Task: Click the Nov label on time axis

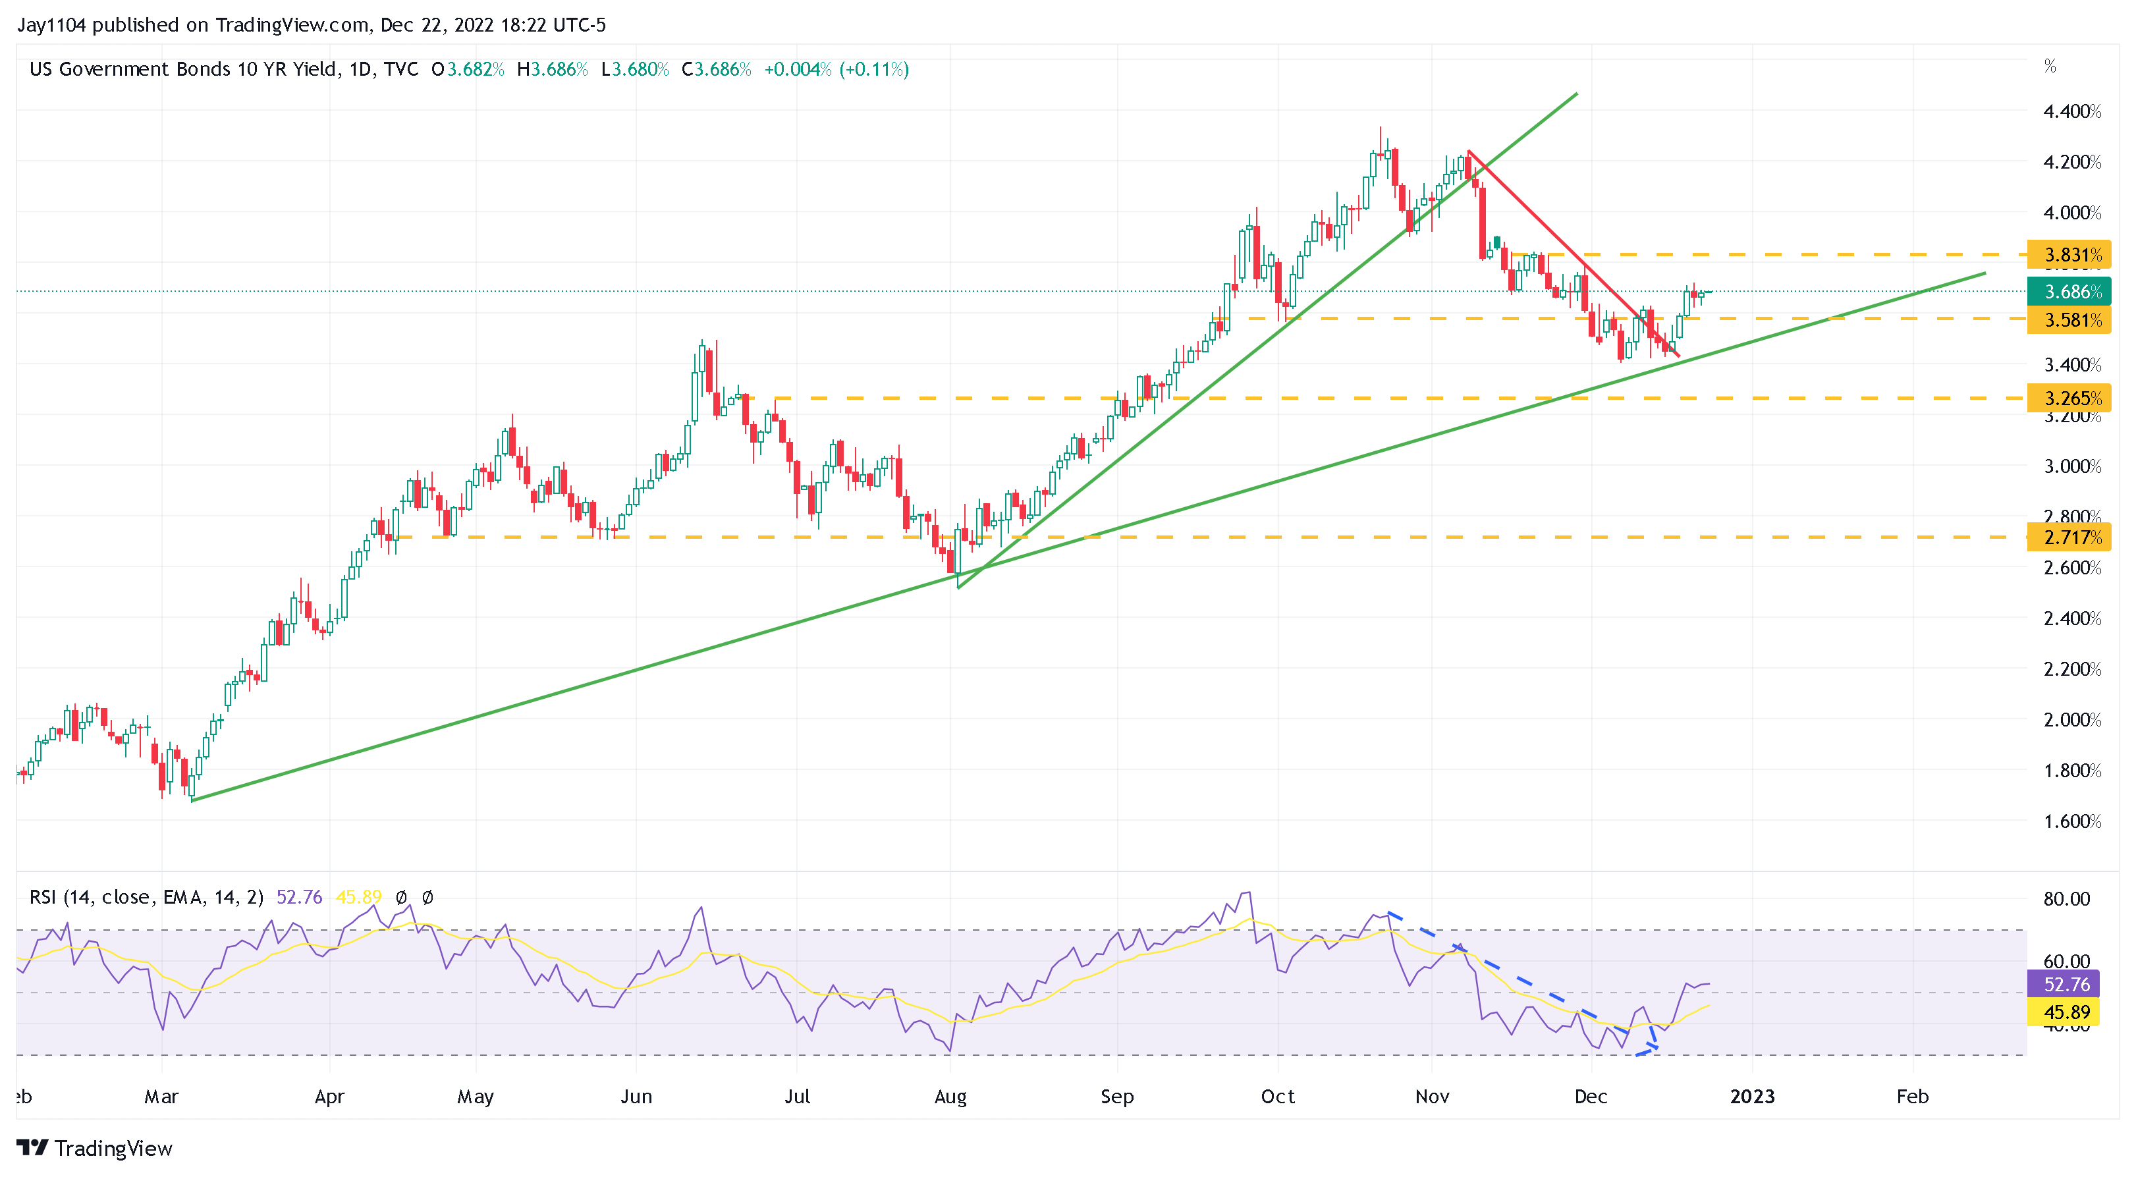Action: coord(1432,1097)
